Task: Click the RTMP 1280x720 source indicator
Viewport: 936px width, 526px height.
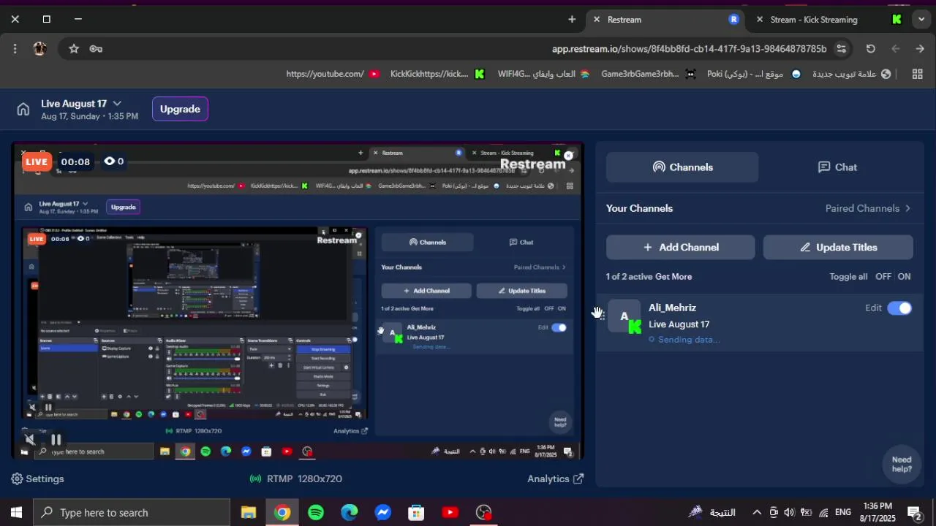Action: click(x=295, y=479)
